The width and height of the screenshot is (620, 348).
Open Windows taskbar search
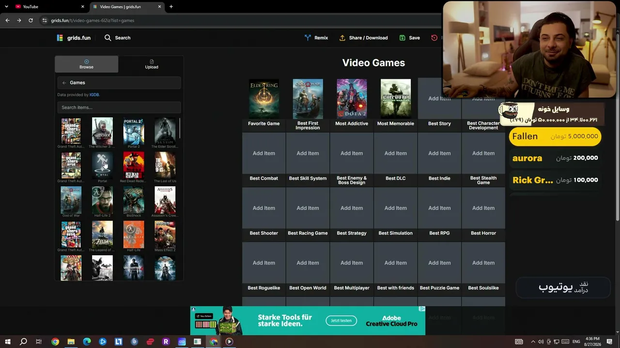(23, 342)
